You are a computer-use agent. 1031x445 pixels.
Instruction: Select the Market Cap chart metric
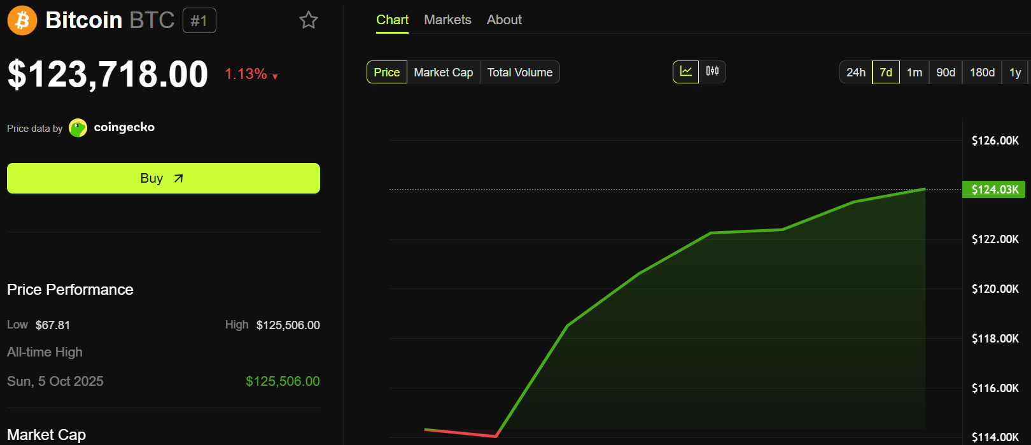click(444, 72)
